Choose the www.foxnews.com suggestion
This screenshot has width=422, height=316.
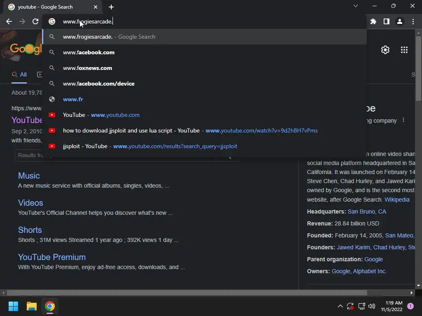[204, 68]
